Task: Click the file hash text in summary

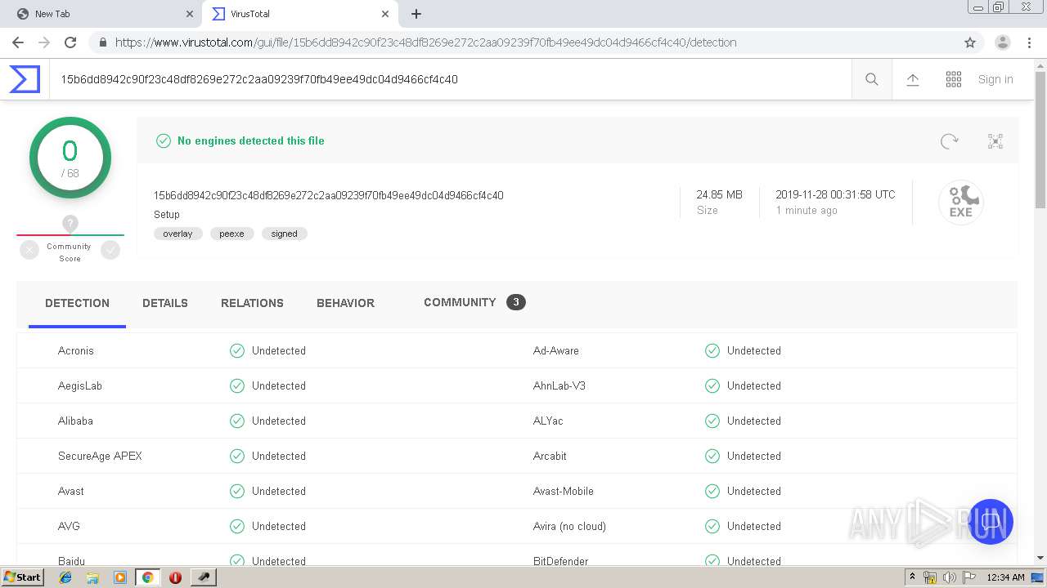Action: point(329,196)
